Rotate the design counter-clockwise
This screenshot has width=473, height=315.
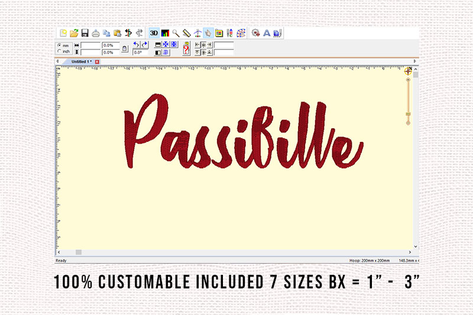point(137,44)
